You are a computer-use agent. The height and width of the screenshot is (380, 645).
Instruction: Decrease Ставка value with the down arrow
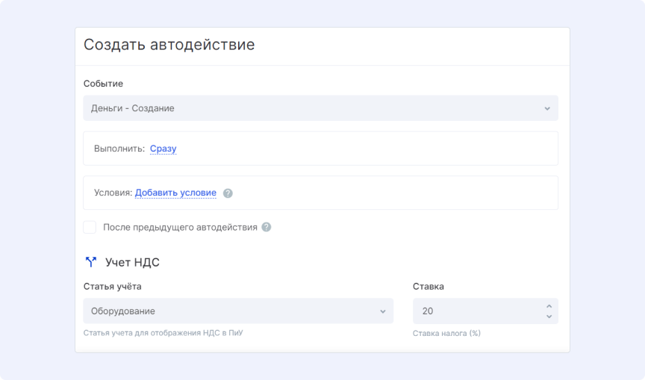click(549, 317)
